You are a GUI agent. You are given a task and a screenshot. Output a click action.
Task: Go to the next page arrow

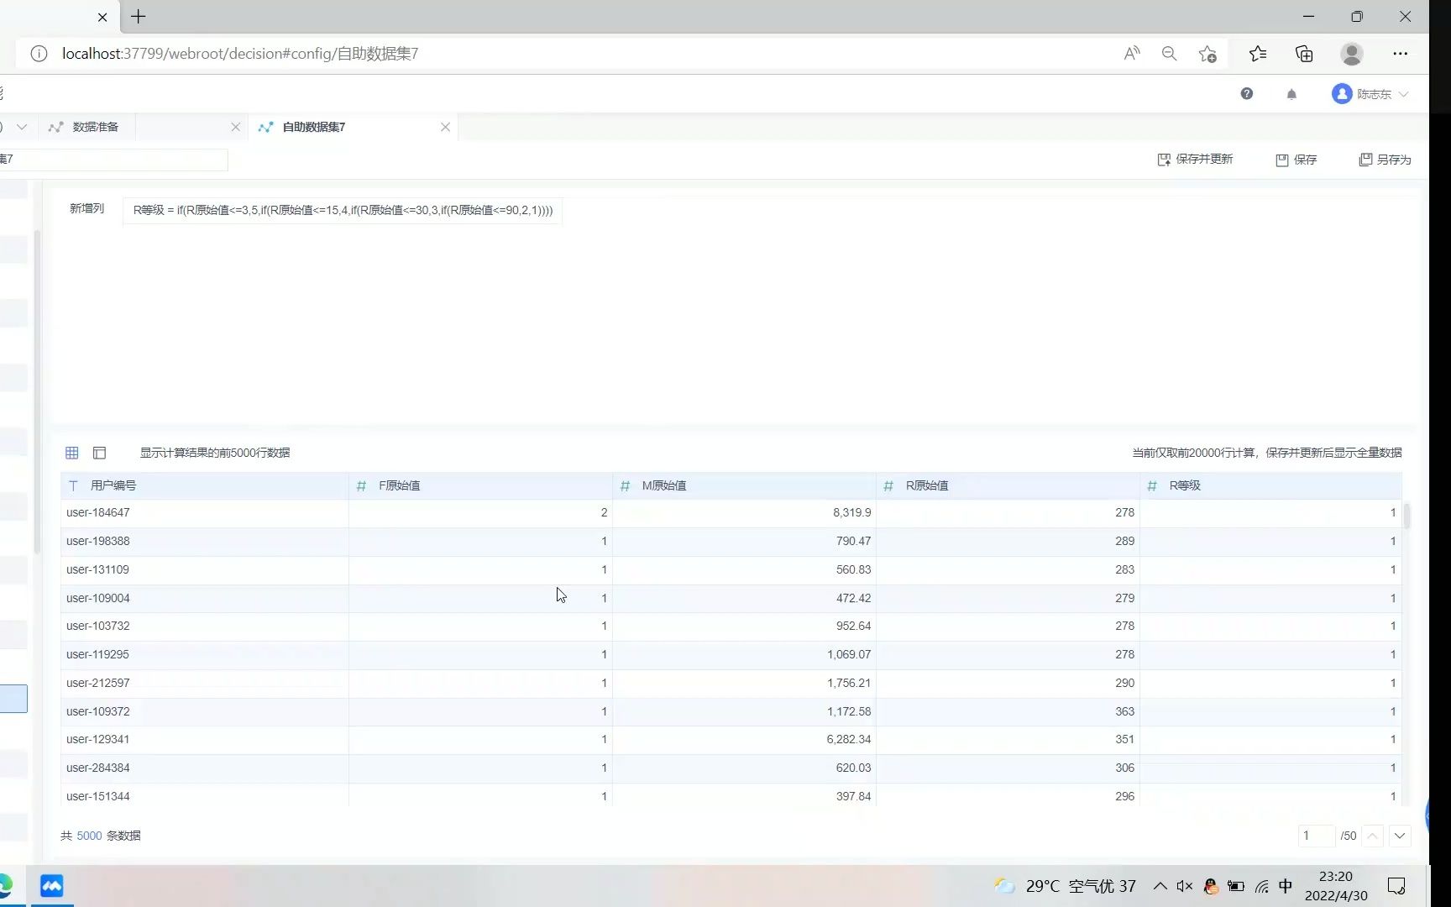coord(1400,836)
